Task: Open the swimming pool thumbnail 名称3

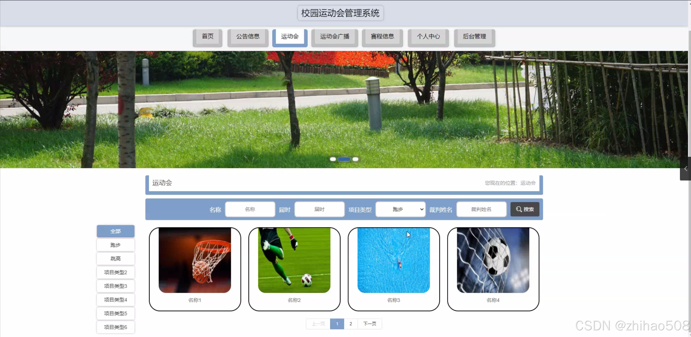Action: point(393,260)
